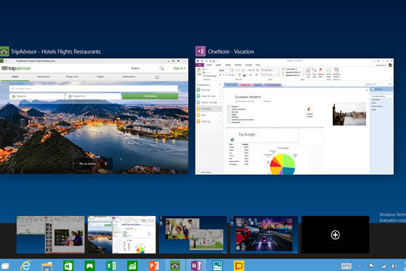The height and width of the screenshot is (271, 406).
Task: Collapse the Vacations notebook chevron
Action: 221,108
